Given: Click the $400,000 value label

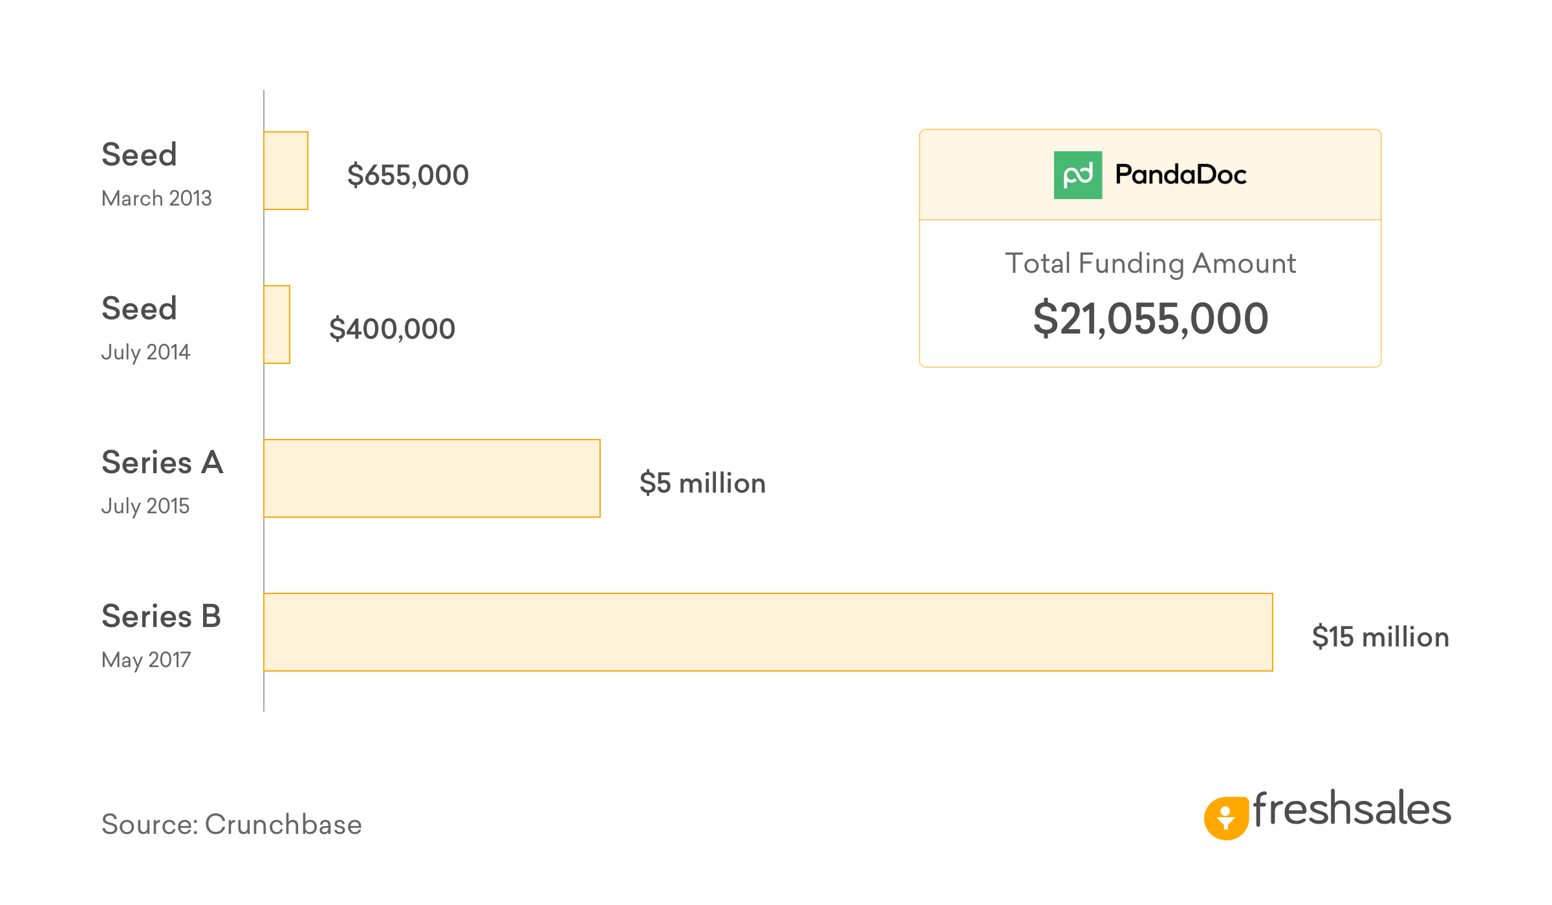Looking at the screenshot, I should pos(392,329).
